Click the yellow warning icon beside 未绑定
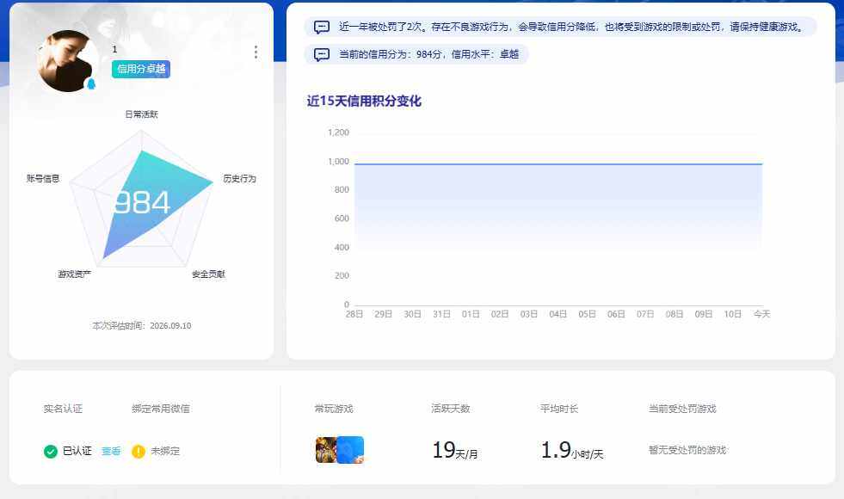This screenshot has width=844, height=499. tap(139, 451)
